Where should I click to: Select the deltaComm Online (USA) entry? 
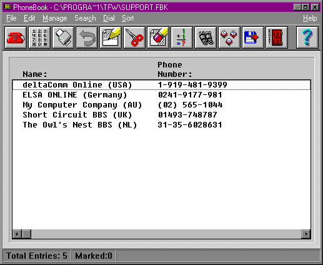coord(161,85)
